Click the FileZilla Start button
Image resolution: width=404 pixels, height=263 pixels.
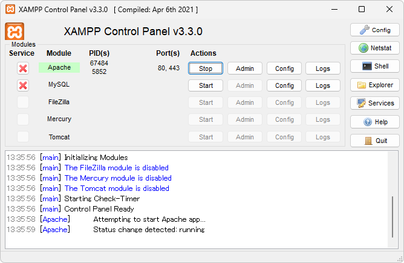pyautogui.click(x=206, y=102)
